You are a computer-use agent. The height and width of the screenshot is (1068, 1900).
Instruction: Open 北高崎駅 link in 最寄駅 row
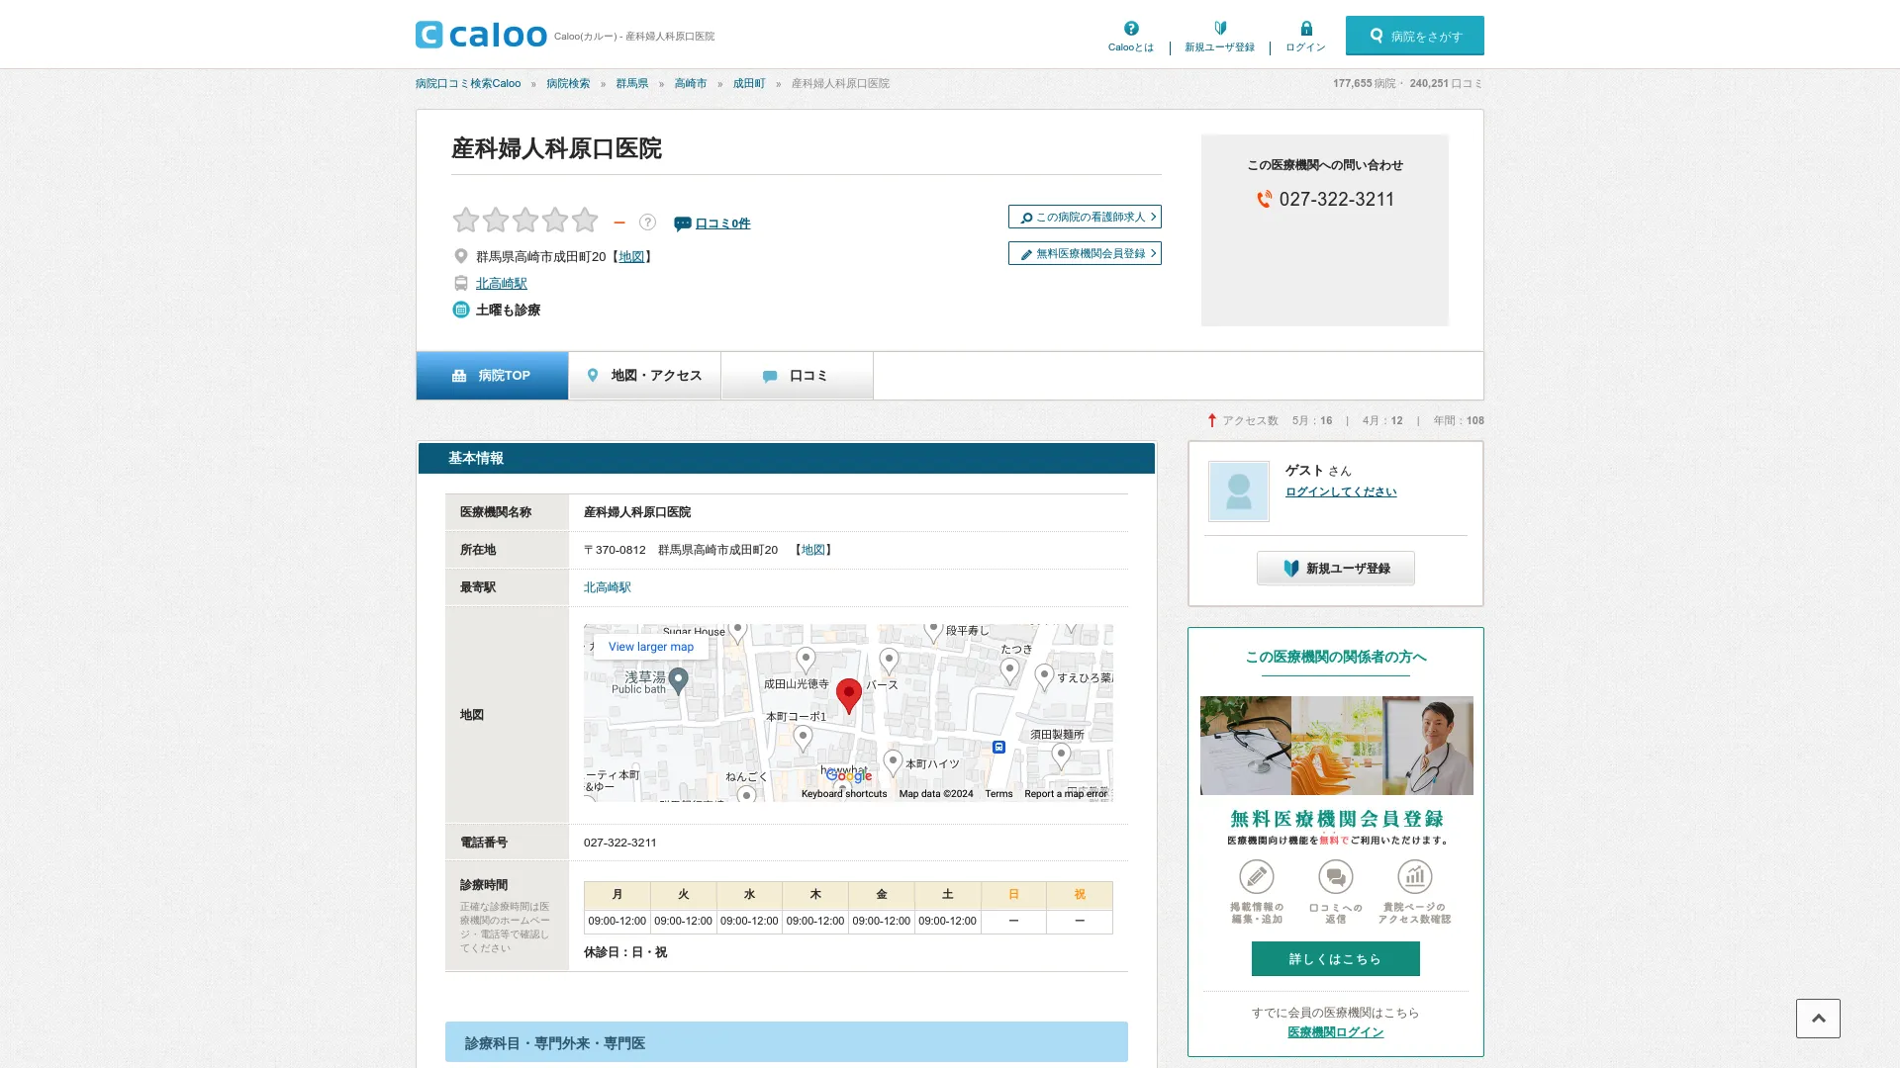[x=607, y=587]
